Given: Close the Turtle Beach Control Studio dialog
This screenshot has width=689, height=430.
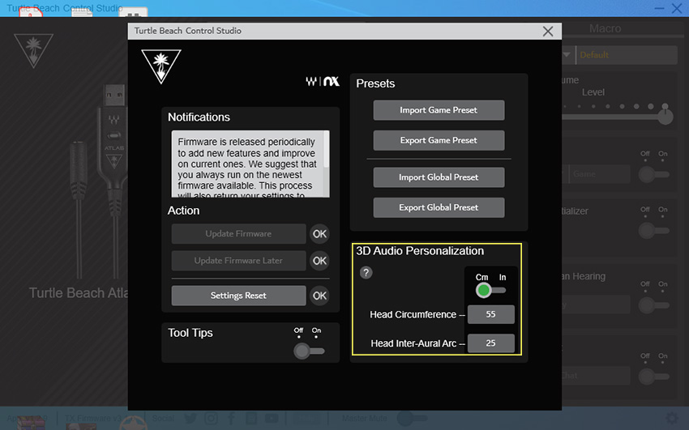Looking at the screenshot, I should click(548, 31).
